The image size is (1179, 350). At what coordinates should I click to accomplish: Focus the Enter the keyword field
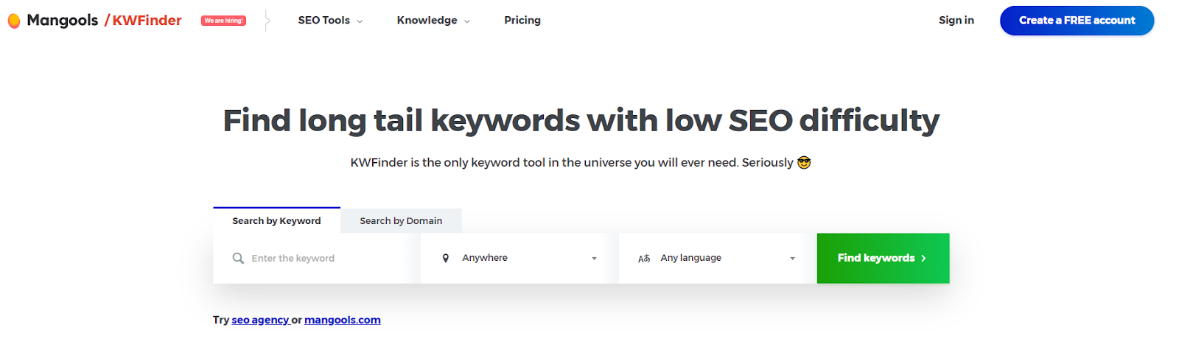click(x=317, y=259)
